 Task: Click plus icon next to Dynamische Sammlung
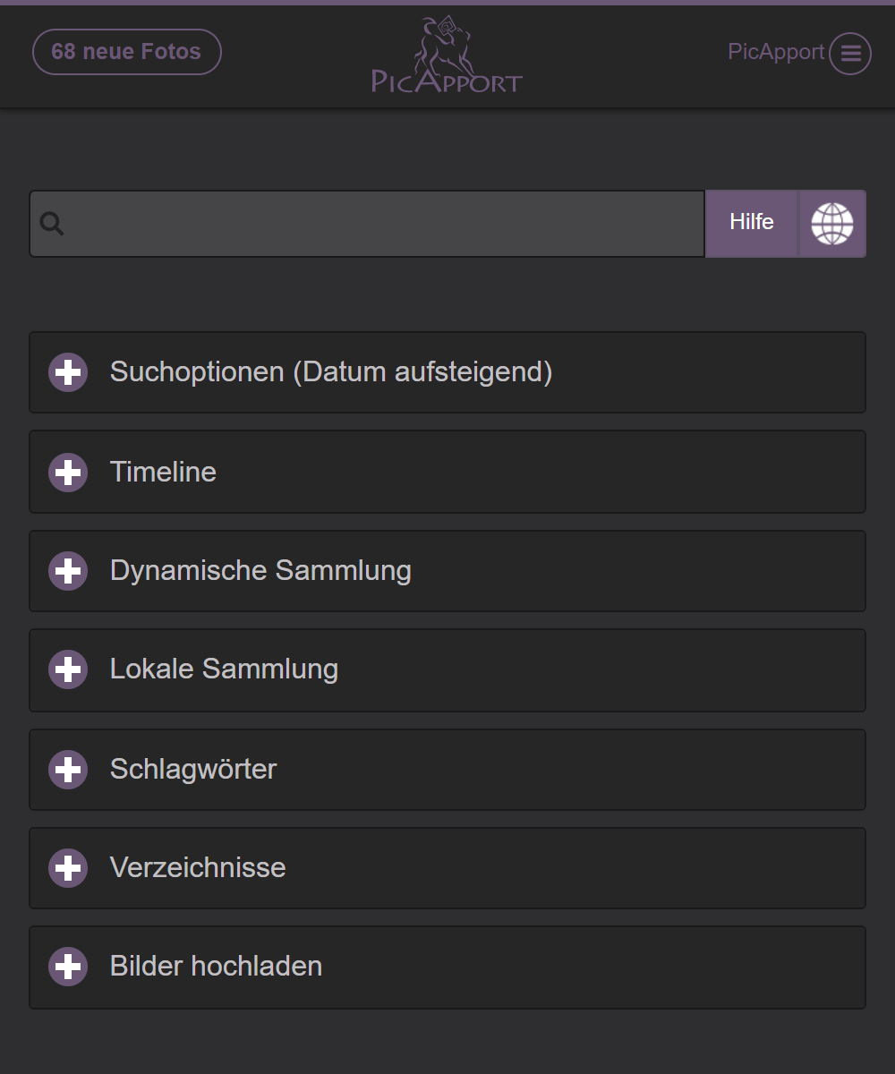(x=68, y=571)
